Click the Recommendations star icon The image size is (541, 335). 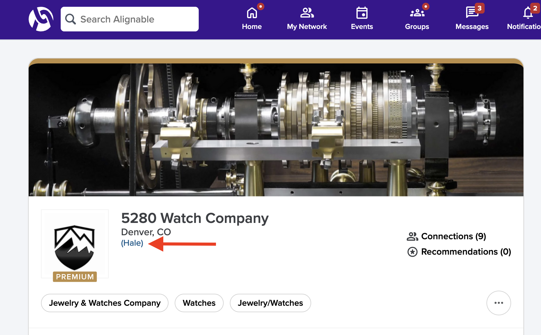pyautogui.click(x=413, y=252)
